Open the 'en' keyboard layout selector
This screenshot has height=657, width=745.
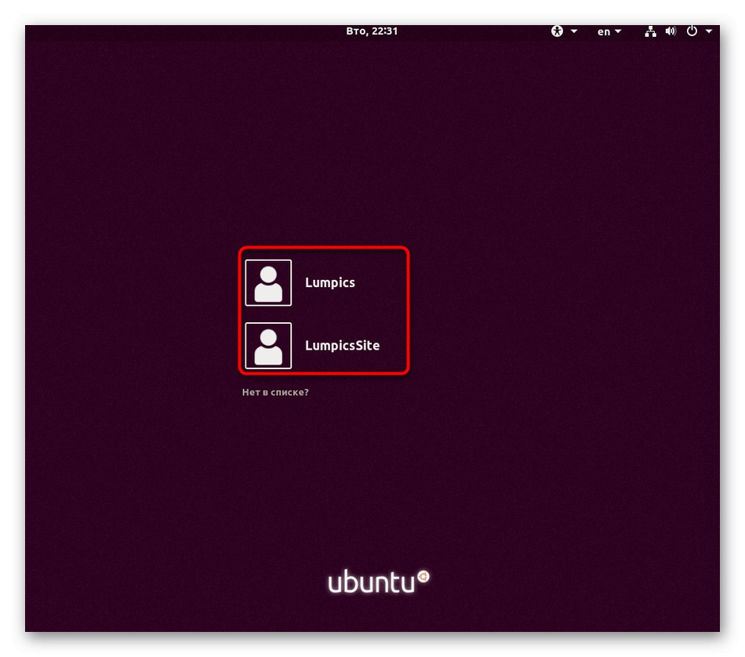[x=609, y=32]
